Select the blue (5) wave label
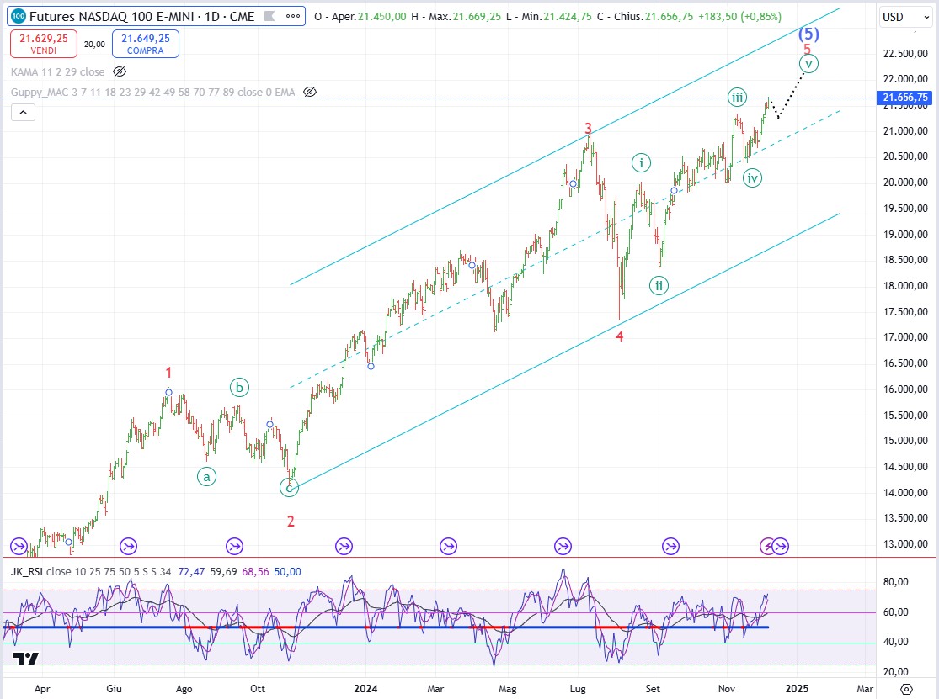The image size is (939, 699). tap(808, 34)
